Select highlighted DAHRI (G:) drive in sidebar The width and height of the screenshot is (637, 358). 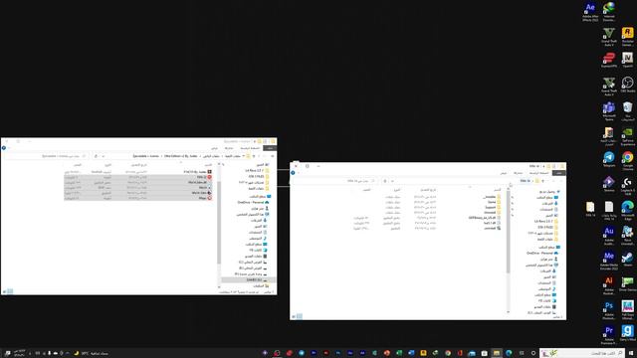point(248,279)
